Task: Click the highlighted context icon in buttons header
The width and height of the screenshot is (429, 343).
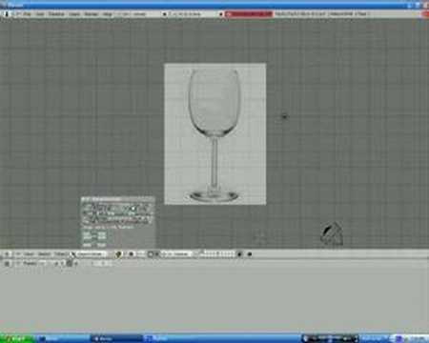Action: tap(70, 263)
